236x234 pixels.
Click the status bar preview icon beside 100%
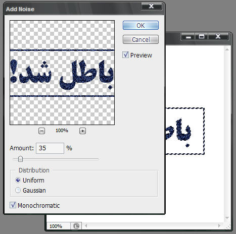(76, 226)
